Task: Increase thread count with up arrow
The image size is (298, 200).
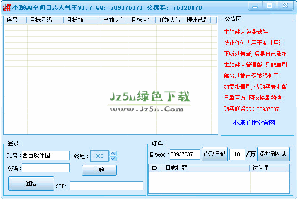Action: (113, 154)
